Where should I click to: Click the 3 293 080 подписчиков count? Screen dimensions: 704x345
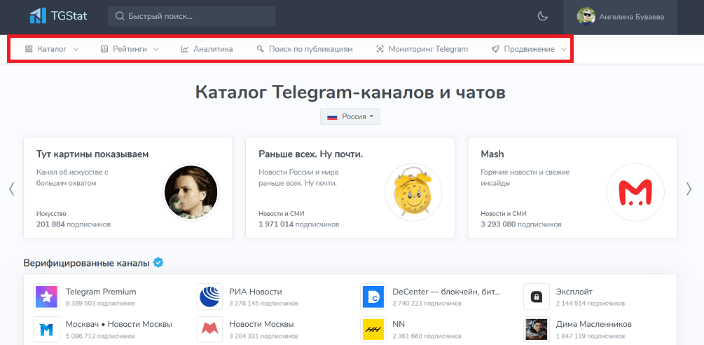(521, 224)
